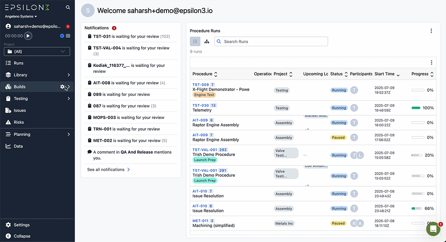Open the red notification badge in sidebar

(x=68, y=26)
